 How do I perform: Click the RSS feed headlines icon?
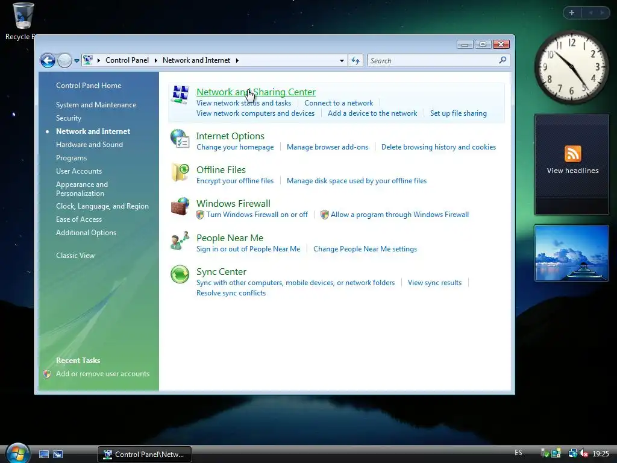(572, 154)
